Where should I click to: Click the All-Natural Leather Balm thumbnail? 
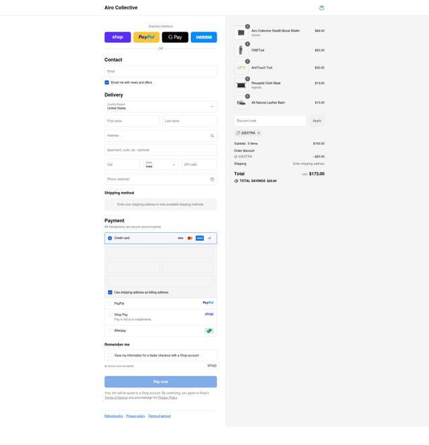[241, 103]
